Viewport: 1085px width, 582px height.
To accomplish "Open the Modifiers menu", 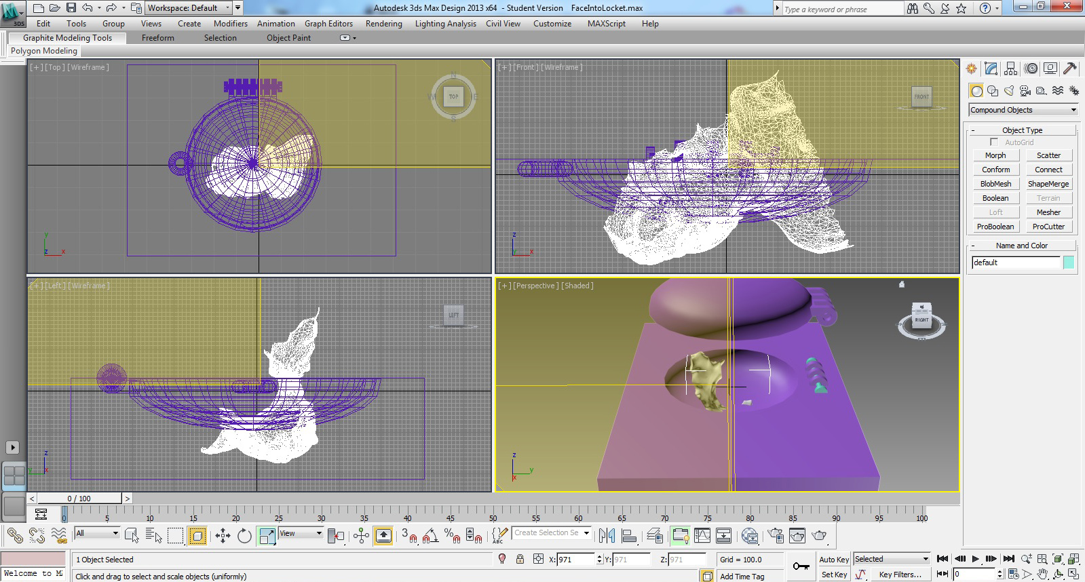I will 231,24.
